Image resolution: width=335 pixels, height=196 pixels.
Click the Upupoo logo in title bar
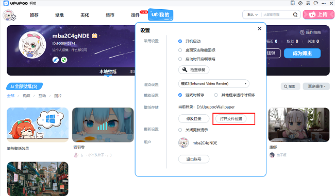point(6,3)
